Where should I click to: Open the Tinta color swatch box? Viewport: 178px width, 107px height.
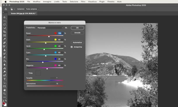(38, 73)
